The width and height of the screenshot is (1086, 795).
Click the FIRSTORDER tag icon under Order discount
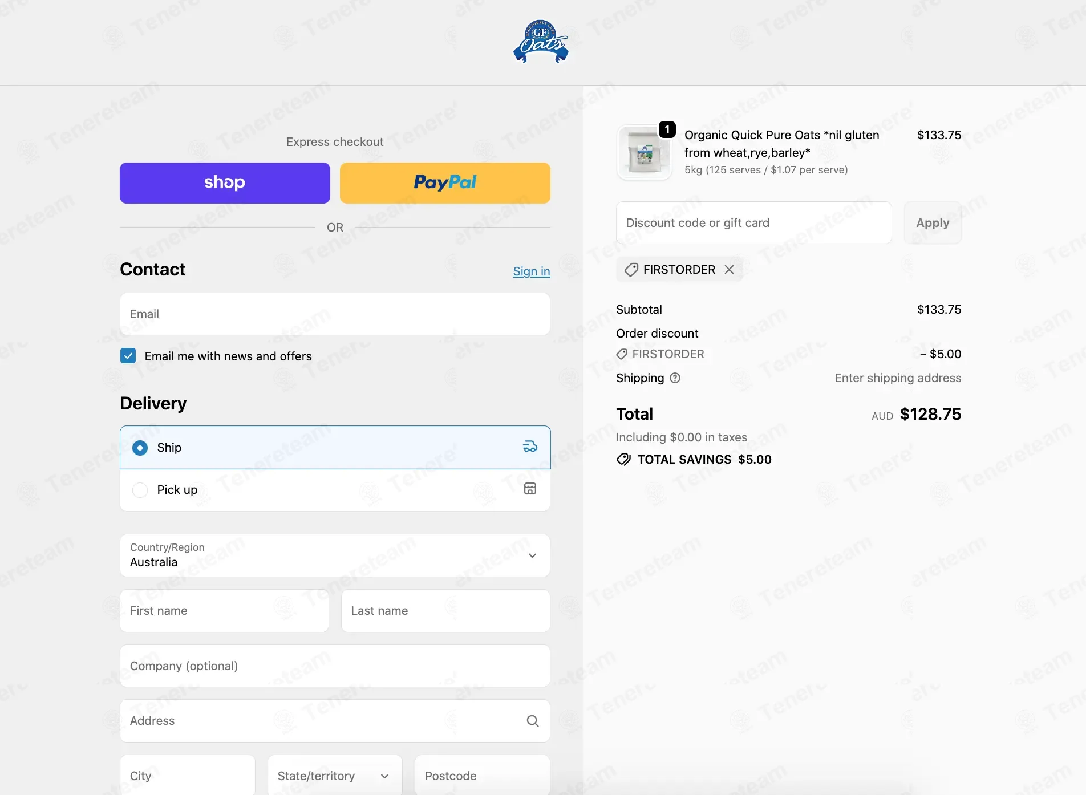(x=622, y=354)
